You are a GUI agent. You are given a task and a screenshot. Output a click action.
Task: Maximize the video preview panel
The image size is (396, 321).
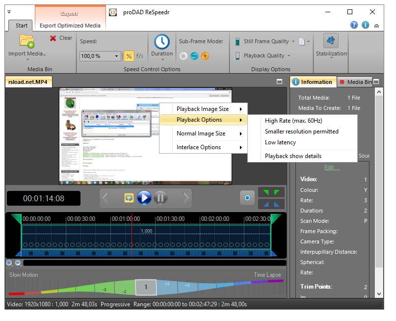279,81
